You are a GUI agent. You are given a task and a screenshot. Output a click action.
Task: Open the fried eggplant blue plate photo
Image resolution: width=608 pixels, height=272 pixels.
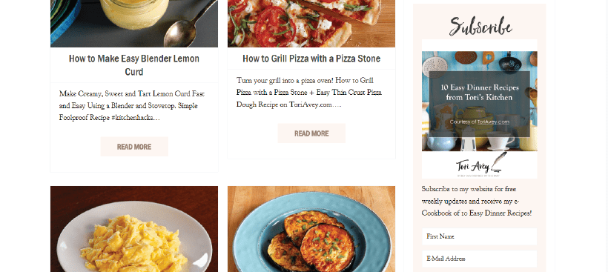[x=311, y=229]
